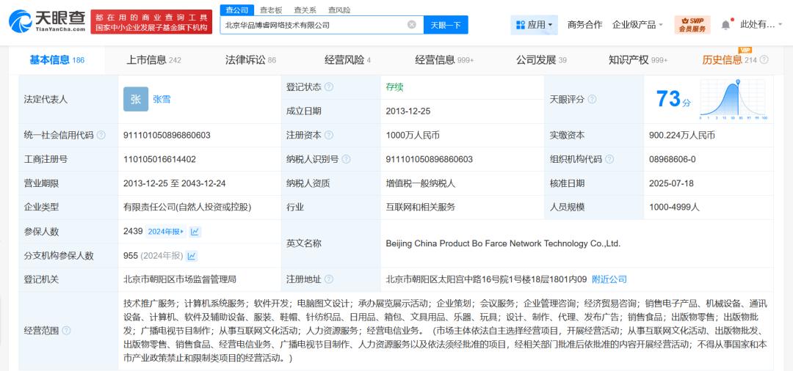Open trend chart icon beside 参保人数 2439
The width and height of the screenshot is (793, 371).
(195, 232)
